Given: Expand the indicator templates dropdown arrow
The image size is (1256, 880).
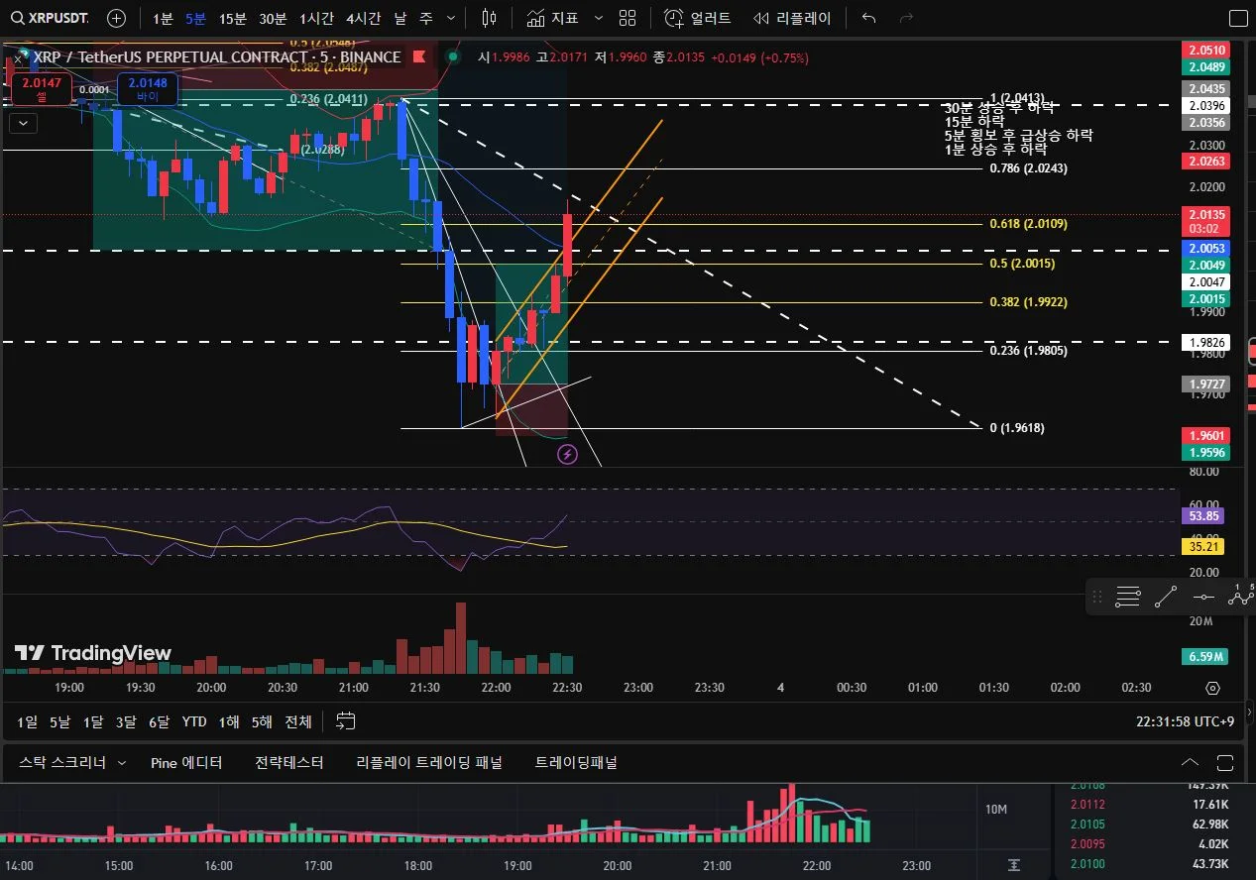Looking at the screenshot, I should tap(598, 18).
